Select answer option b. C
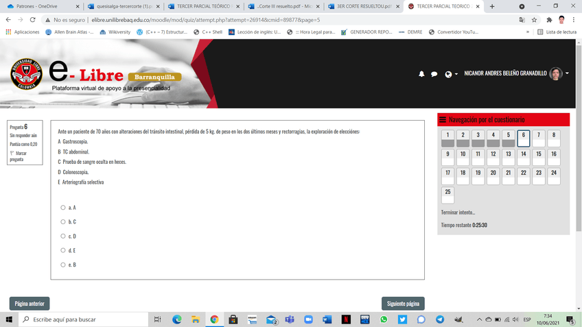The width and height of the screenshot is (582, 327). (62, 221)
